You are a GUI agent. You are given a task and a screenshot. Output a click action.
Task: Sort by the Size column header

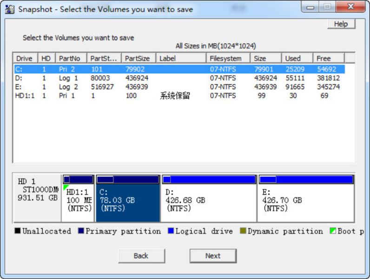266,58
